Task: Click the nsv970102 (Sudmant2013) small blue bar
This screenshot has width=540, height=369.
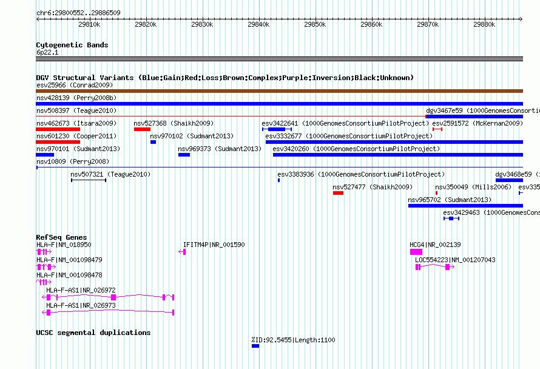Action: 154,142
